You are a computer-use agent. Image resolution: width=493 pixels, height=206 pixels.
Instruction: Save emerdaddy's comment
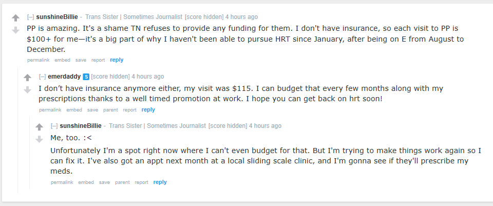(x=93, y=110)
